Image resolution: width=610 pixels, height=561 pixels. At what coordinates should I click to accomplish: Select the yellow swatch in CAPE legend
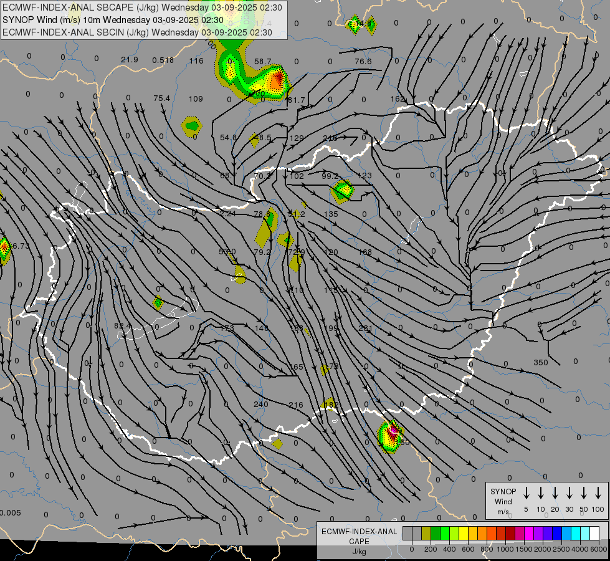(464, 534)
